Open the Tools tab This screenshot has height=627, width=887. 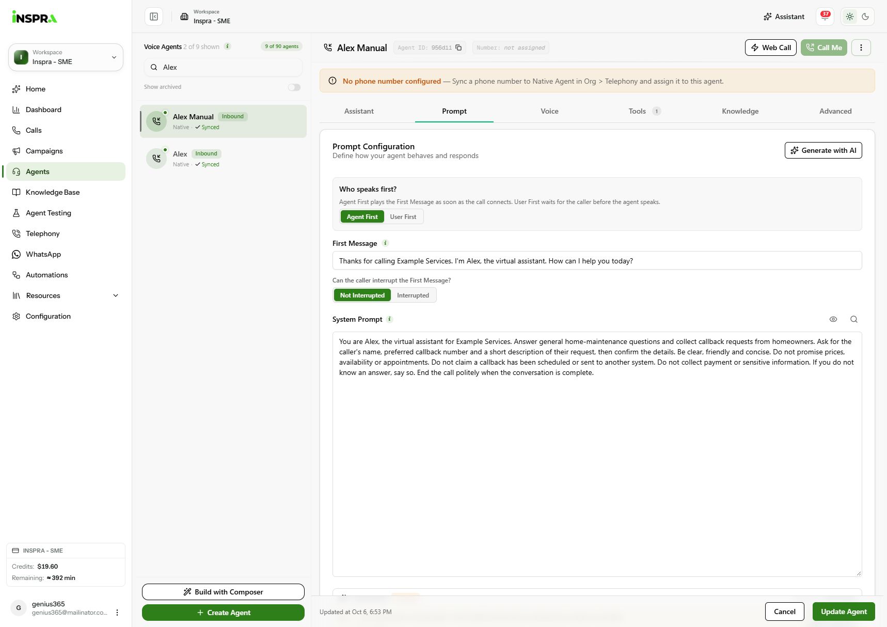644,111
